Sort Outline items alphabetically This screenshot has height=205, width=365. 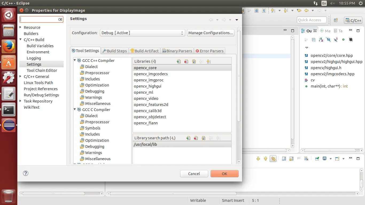point(321,40)
